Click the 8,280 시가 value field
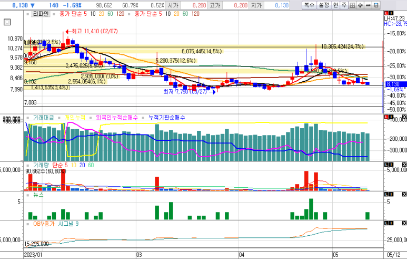The image size is (407, 259). point(194,5)
